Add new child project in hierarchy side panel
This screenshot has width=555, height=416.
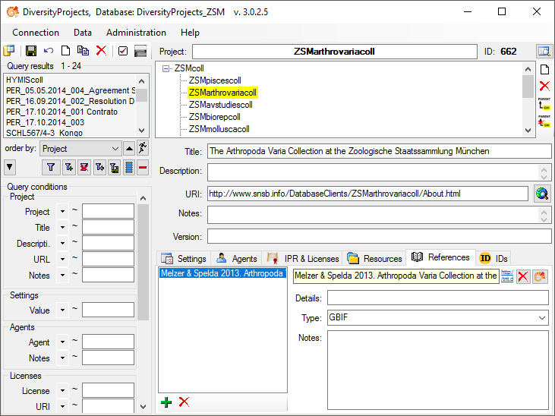pyautogui.click(x=544, y=69)
